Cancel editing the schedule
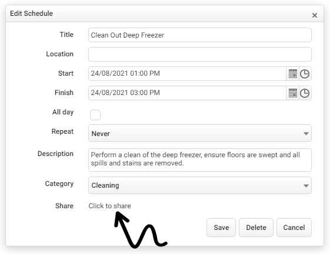This screenshot has height=254, width=330. [x=294, y=228]
